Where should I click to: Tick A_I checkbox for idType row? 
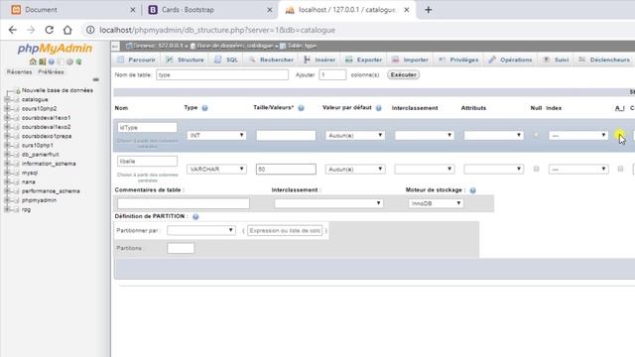620,135
